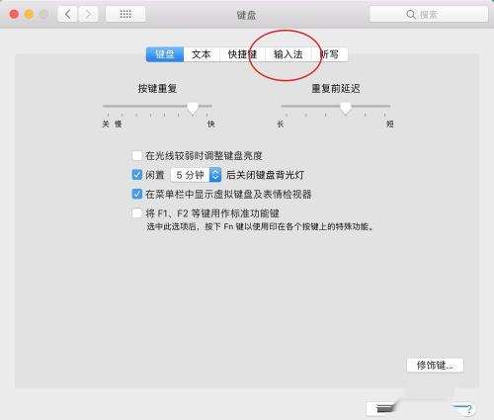Viewport: 494px width, 420px height.
Task: Click inside the 搜索 input field
Action: 429,14
